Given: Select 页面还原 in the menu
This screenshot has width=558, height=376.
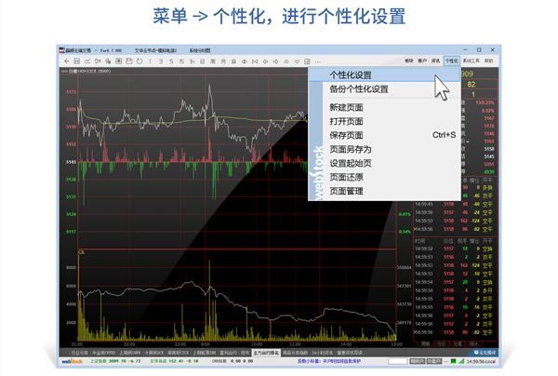Looking at the screenshot, I should point(346,177).
